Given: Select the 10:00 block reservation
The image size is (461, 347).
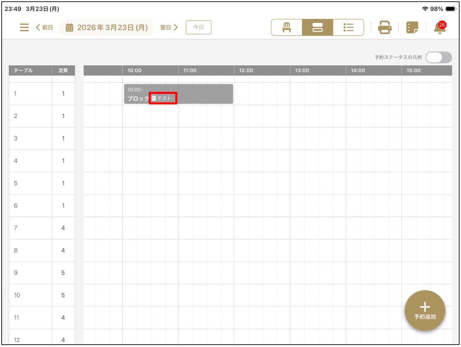Looking at the screenshot, I should [x=202, y=94].
